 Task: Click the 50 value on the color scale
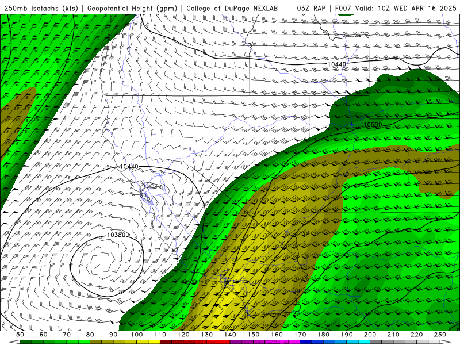pos(20,335)
